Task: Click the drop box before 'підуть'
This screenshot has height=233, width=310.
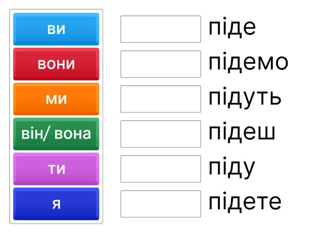Action: pos(161,99)
